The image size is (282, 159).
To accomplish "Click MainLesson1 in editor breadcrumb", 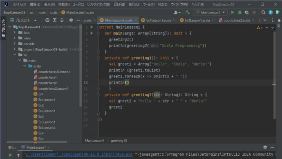I will 94,141.
